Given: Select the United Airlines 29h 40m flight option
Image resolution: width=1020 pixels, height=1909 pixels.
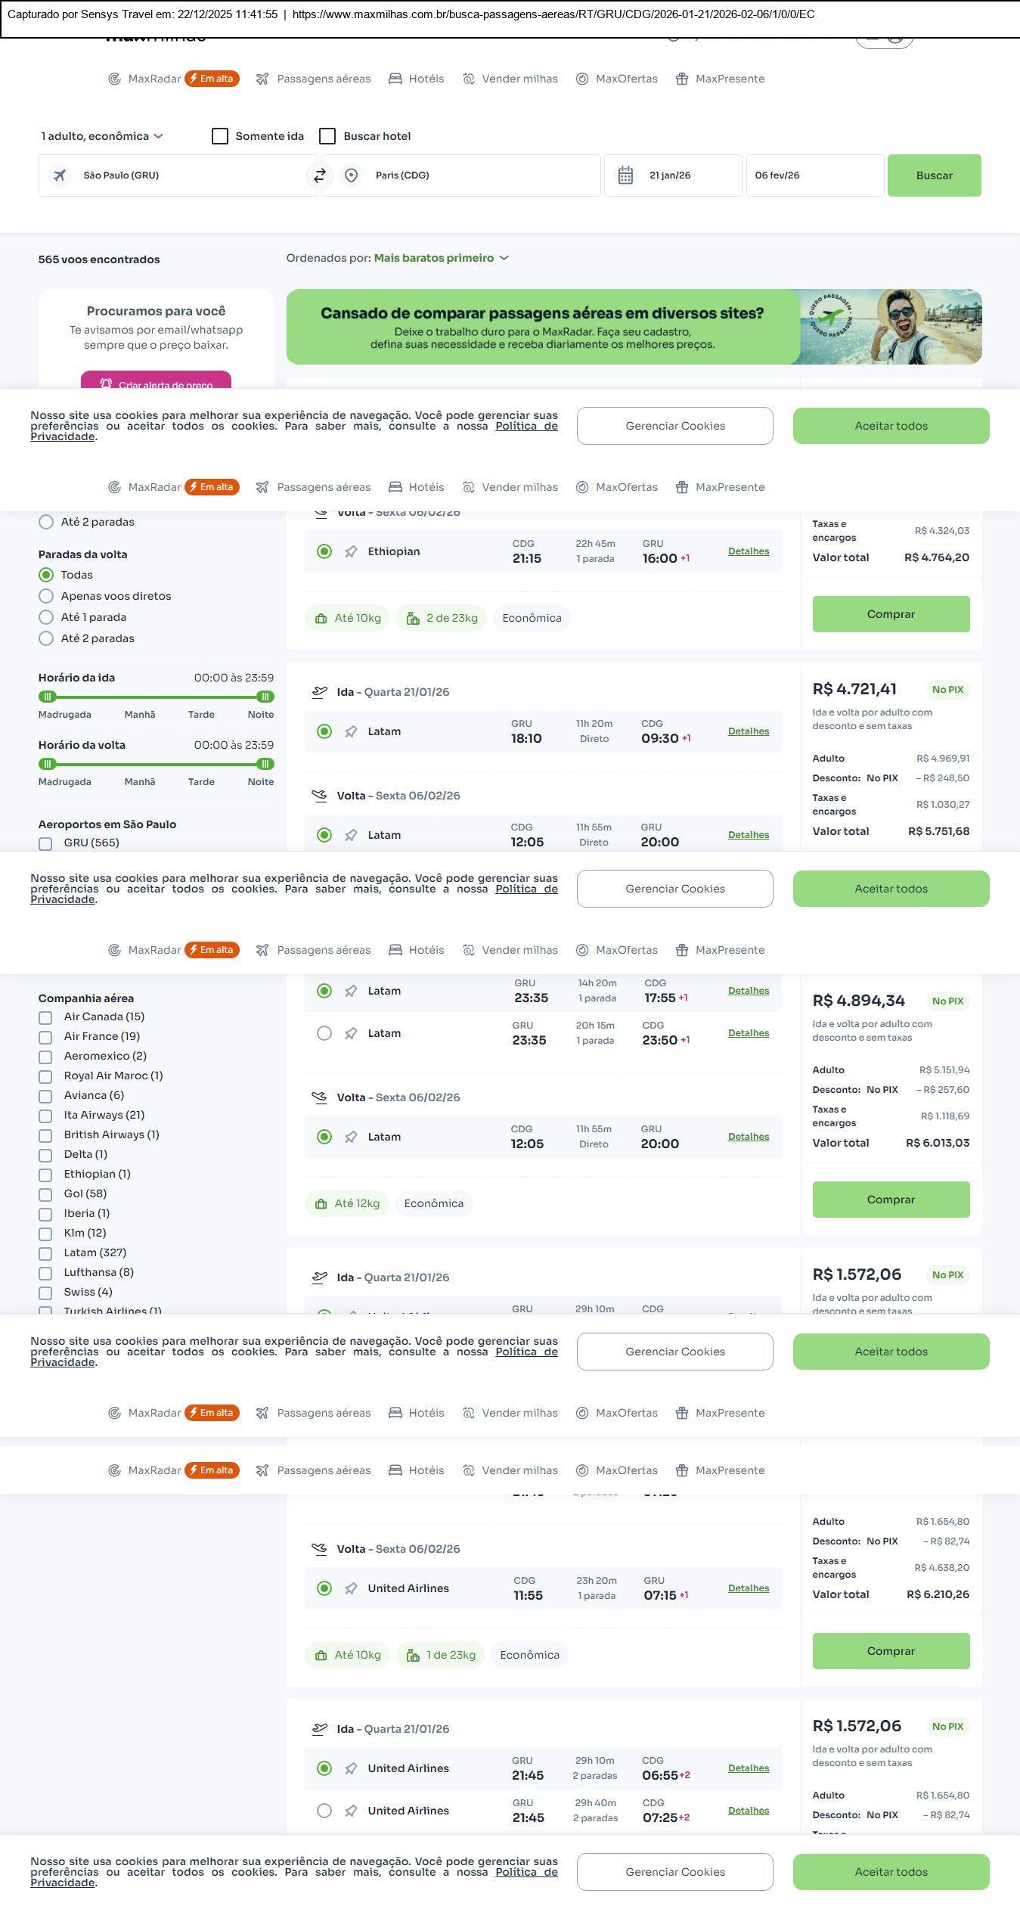Looking at the screenshot, I should pos(324,1811).
